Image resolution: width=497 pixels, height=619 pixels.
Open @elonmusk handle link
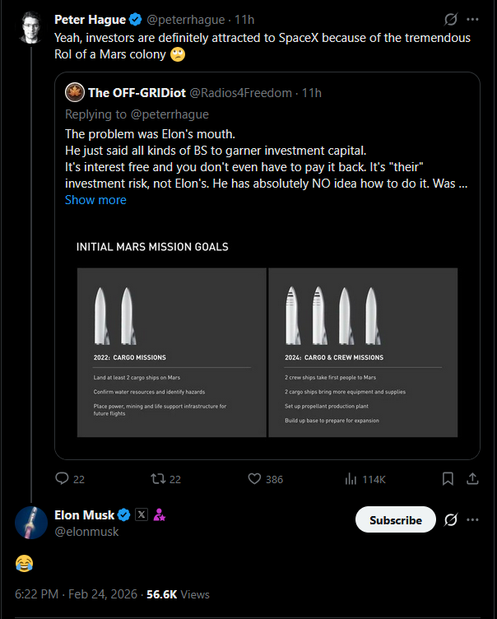(x=86, y=532)
